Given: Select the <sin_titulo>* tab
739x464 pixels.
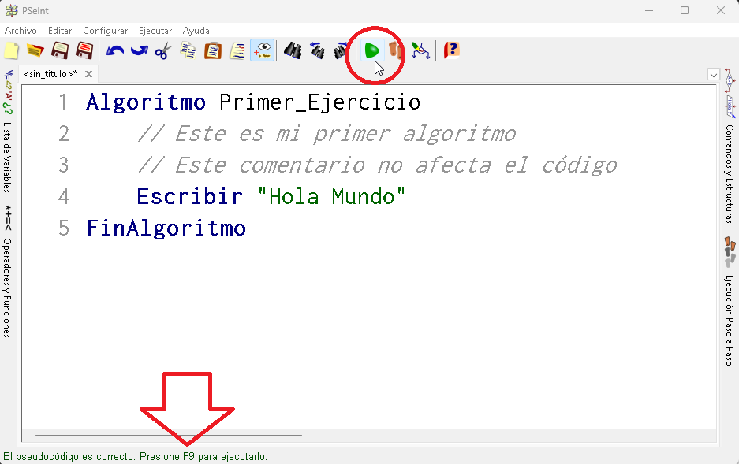Looking at the screenshot, I should [x=51, y=74].
